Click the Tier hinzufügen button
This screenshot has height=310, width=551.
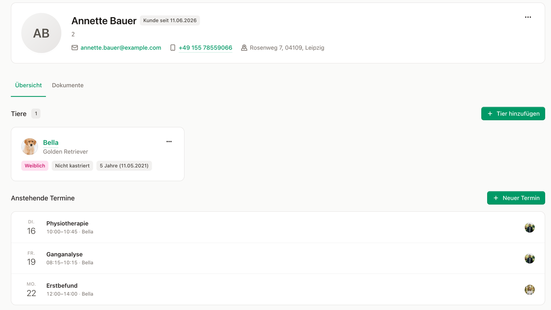pos(513,113)
